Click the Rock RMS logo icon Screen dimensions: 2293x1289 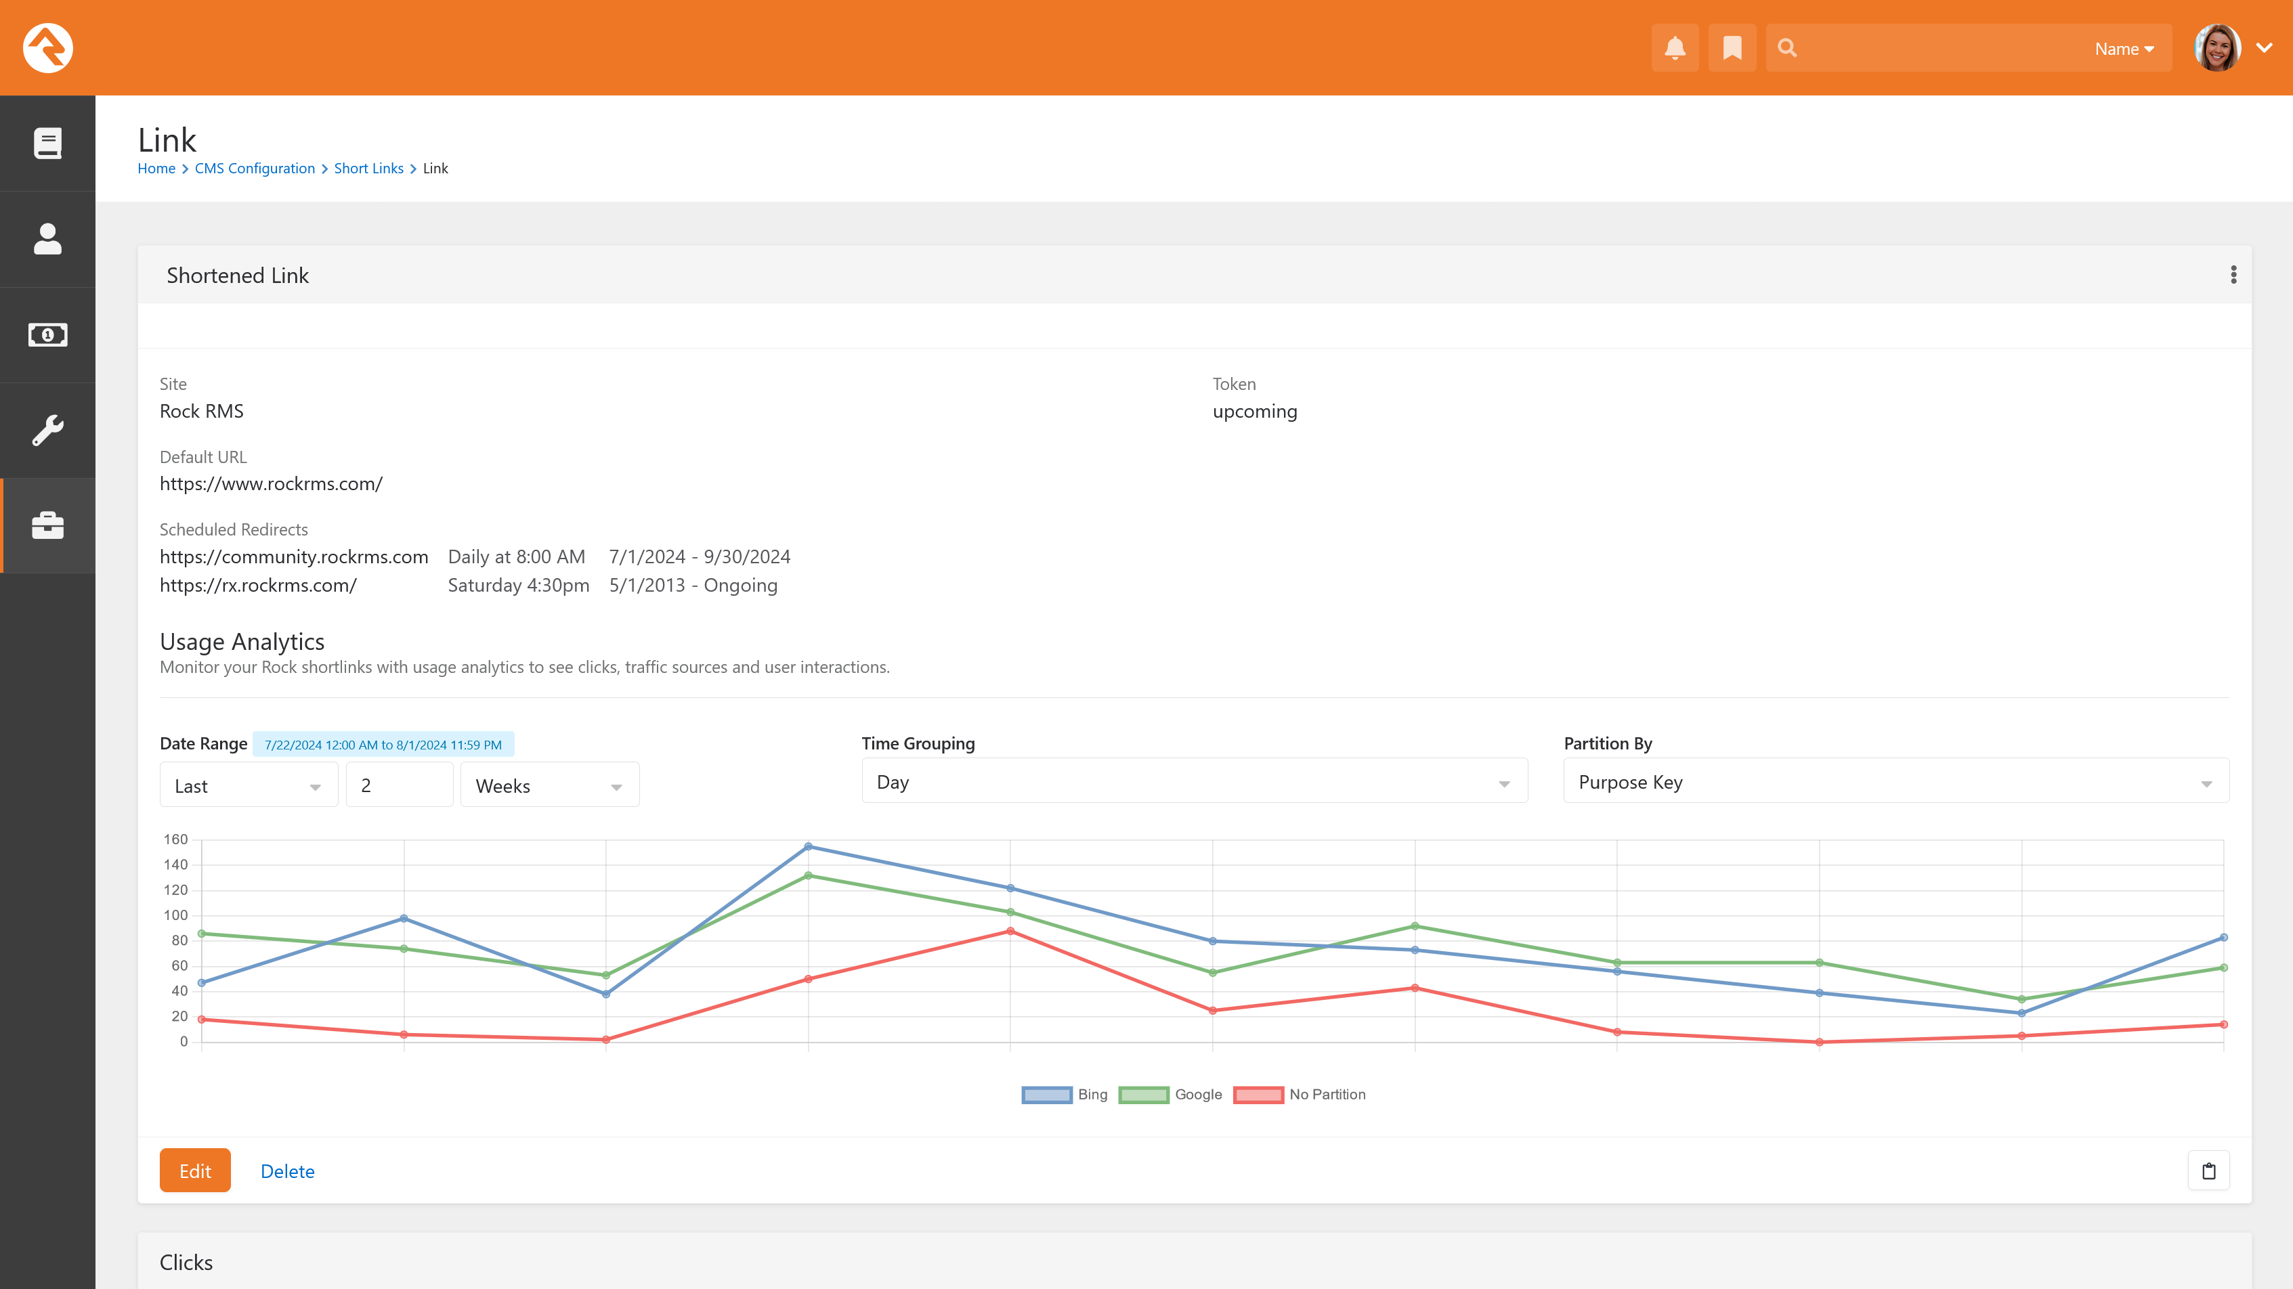pyautogui.click(x=47, y=48)
